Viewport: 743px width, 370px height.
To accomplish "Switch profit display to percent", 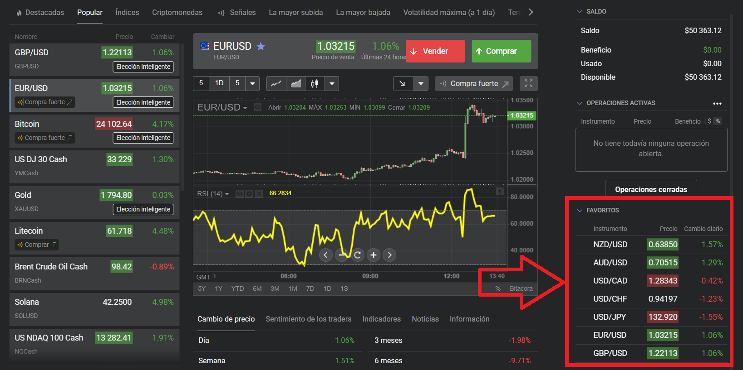I will (718, 121).
